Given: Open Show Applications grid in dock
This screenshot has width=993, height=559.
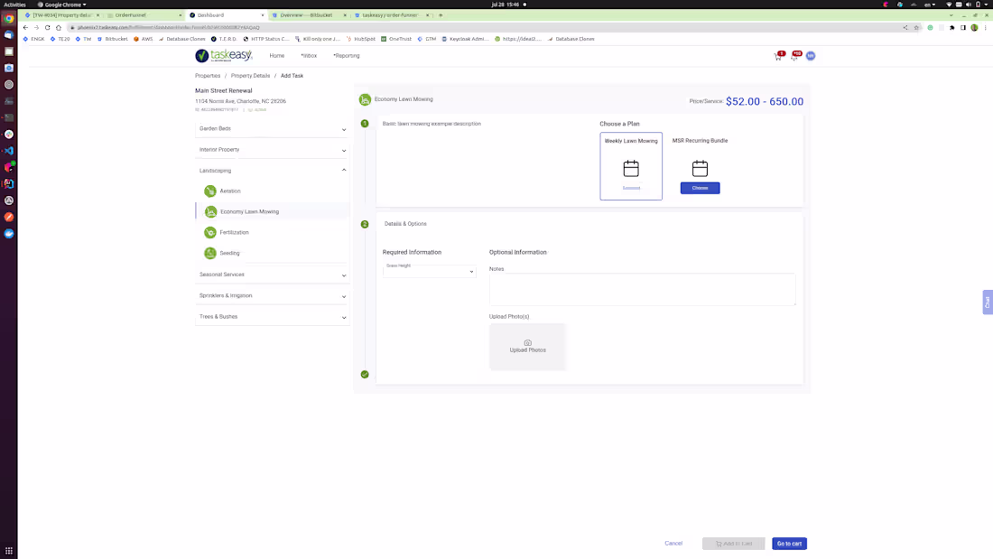Looking at the screenshot, I should click(9, 551).
